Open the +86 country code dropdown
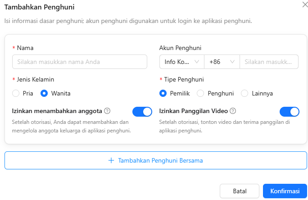 222,62
